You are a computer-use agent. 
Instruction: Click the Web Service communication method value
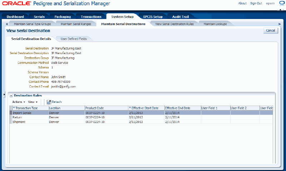pyautogui.click(x=59, y=63)
